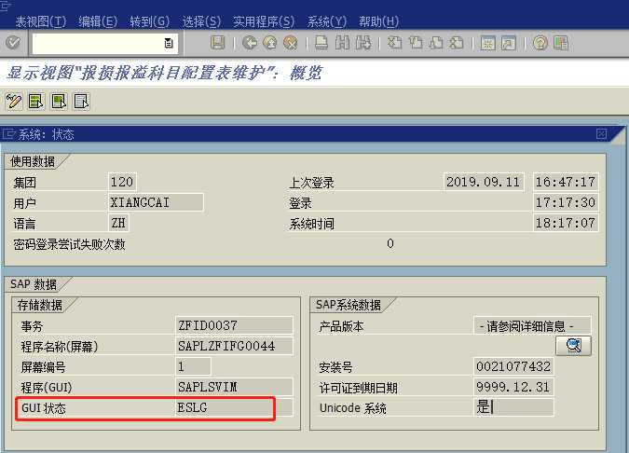Click the Deselect All icon
The height and width of the screenshot is (453, 629).
coord(81,101)
